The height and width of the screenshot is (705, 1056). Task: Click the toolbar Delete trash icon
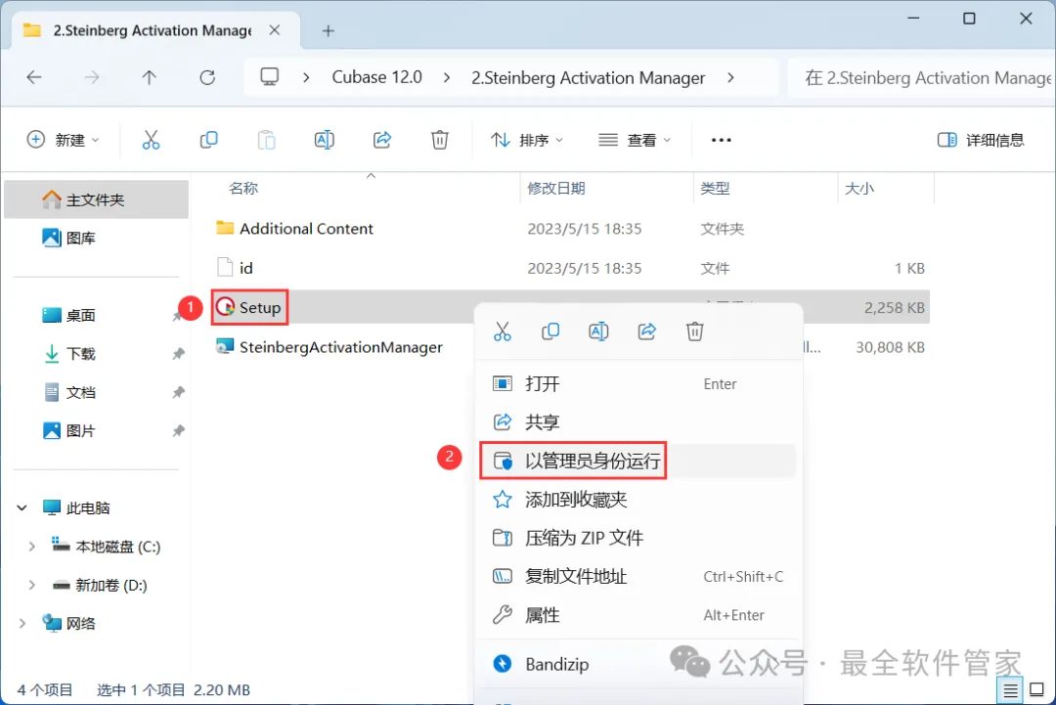440,140
